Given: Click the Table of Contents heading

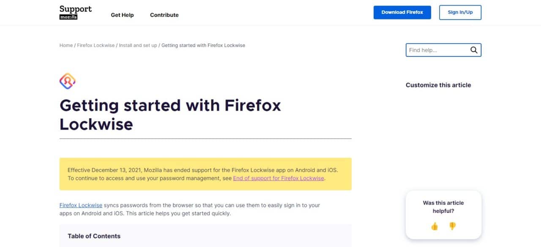Looking at the screenshot, I should pyautogui.click(x=94, y=236).
